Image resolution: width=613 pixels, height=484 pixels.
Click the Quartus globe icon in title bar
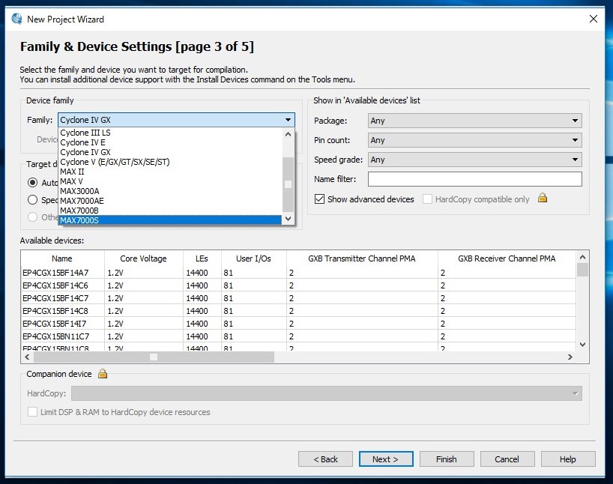coord(16,19)
